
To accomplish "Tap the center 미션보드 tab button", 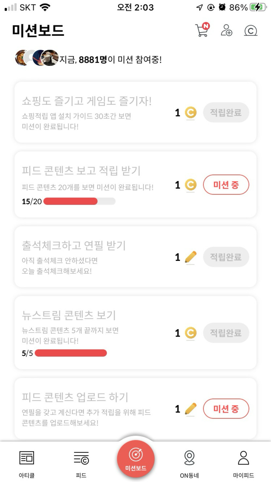I will click(x=135, y=459).
